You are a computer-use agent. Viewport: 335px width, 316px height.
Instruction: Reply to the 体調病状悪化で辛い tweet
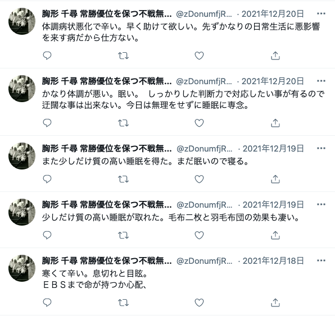[47, 56]
